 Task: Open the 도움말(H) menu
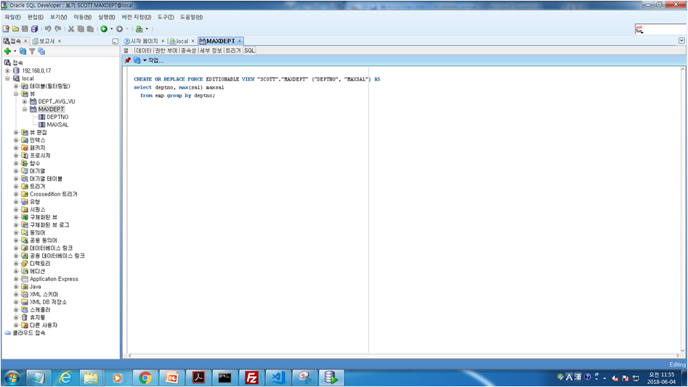click(191, 17)
